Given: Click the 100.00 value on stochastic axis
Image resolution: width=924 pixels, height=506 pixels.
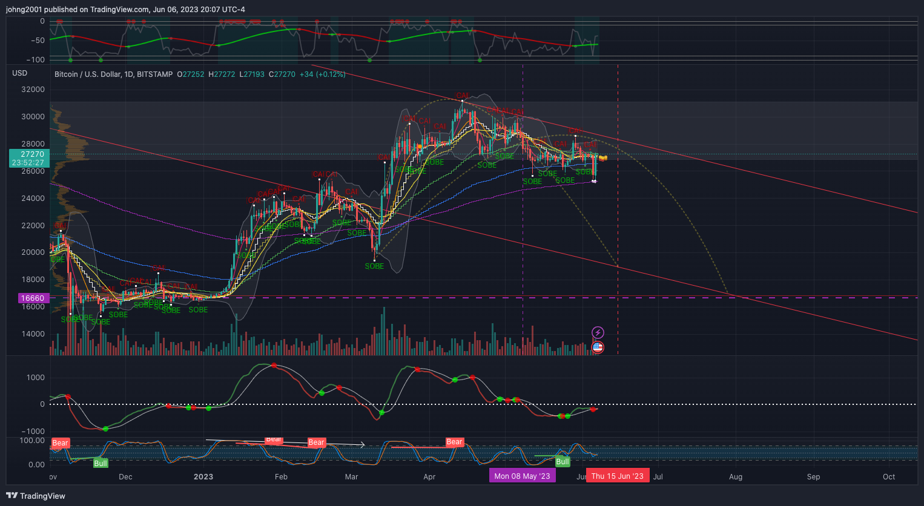Looking at the screenshot, I should [33, 441].
